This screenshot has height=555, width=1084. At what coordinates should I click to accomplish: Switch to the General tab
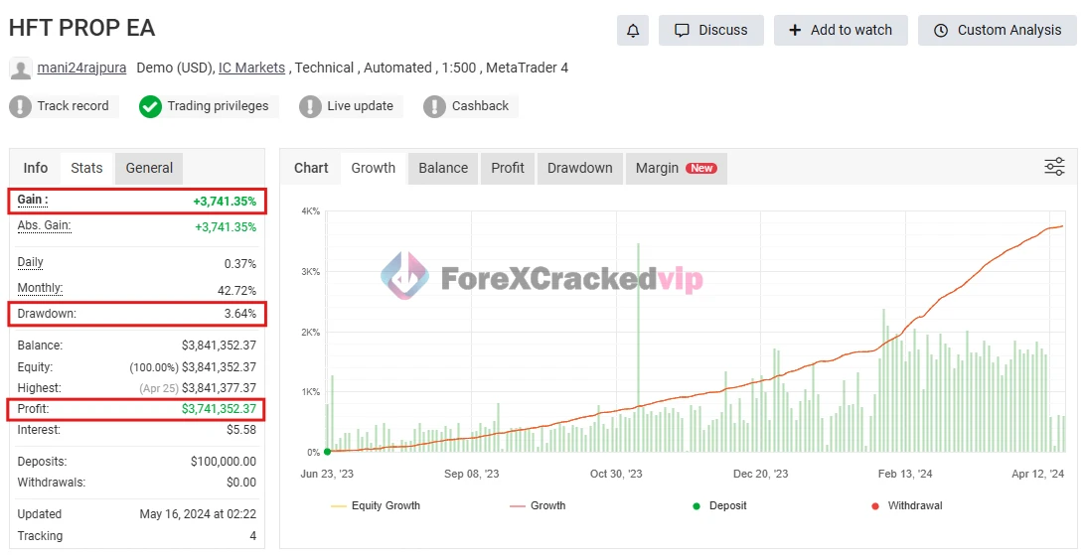click(149, 168)
